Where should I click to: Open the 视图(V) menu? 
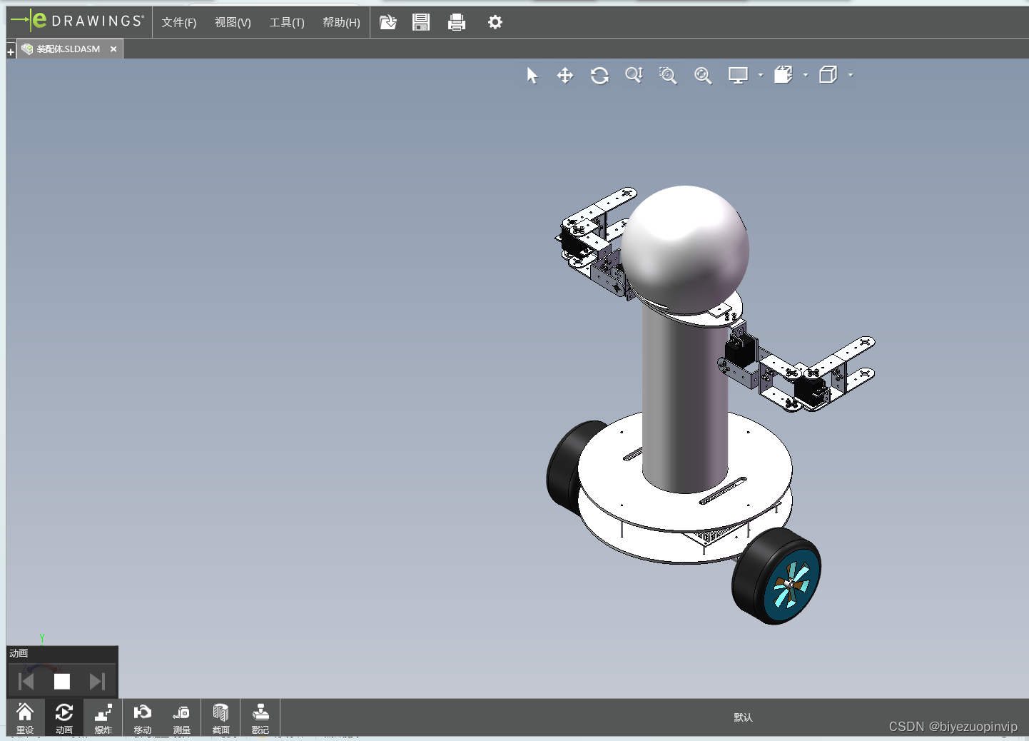click(233, 22)
